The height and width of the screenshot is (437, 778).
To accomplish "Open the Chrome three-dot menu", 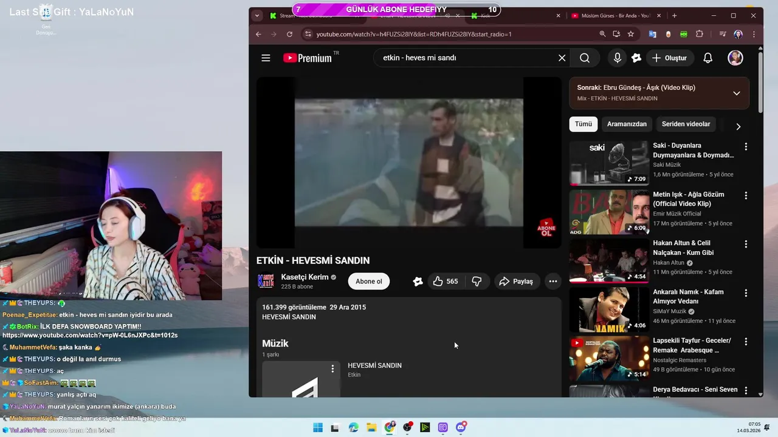I will 753,34.
